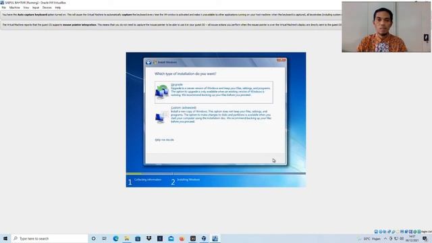Click the Installing Windows step label
This screenshot has height=243, width=432.
(x=188, y=180)
